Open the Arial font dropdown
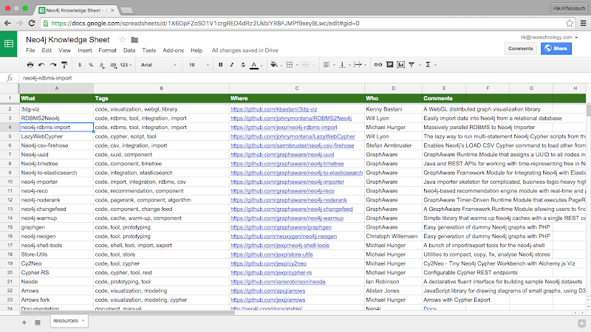 click(158, 65)
